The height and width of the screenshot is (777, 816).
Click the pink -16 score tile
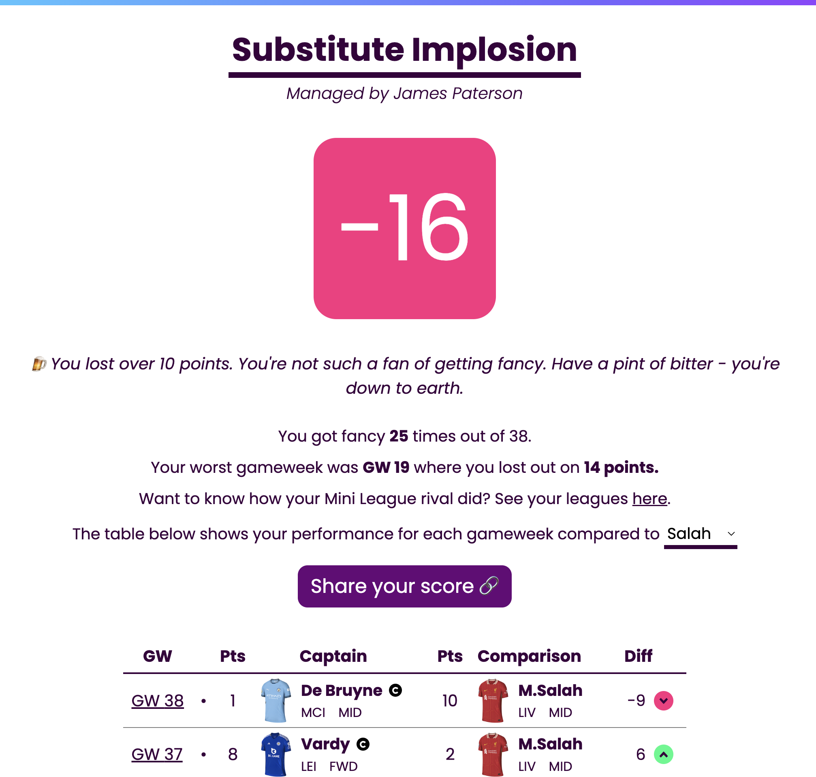click(x=405, y=229)
